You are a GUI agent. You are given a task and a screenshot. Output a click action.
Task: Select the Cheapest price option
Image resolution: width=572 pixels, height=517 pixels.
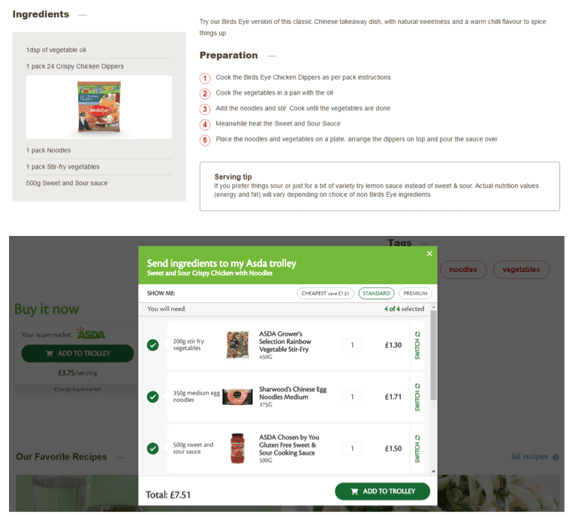(325, 294)
